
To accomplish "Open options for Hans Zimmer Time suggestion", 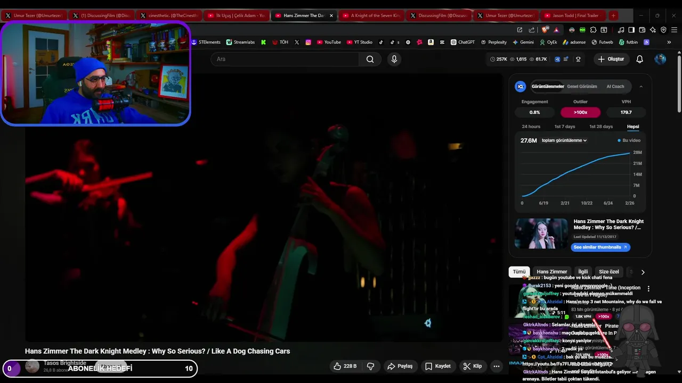I will pos(648,288).
